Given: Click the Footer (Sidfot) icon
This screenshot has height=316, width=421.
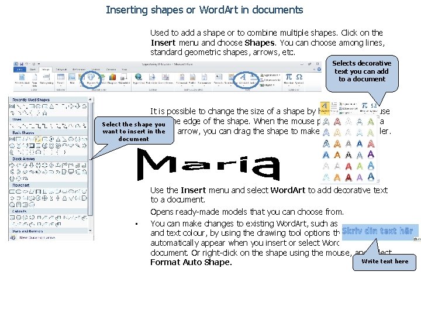Looking at the screenshot, I should pyautogui.click(x=192, y=78).
